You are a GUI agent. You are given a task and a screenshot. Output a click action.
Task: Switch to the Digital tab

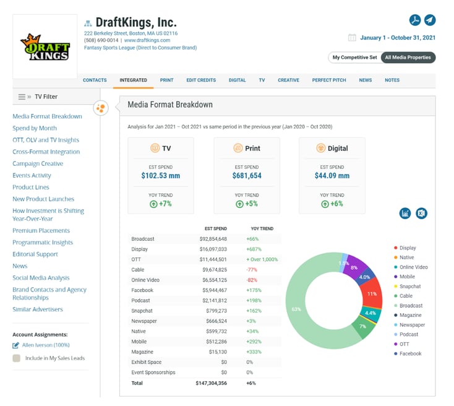pos(237,80)
